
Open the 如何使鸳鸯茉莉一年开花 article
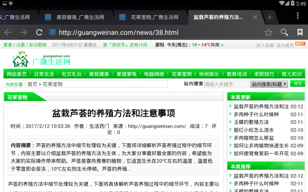click(x=261, y=154)
